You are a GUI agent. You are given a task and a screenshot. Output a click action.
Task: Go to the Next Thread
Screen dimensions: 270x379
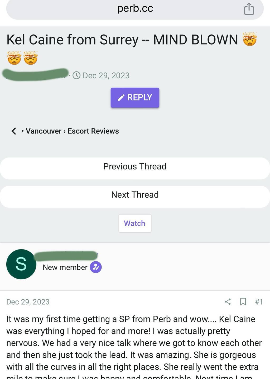tap(135, 195)
